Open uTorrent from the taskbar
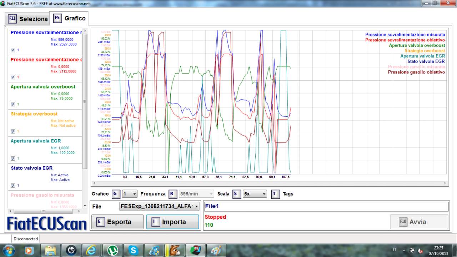The width and height of the screenshot is (457, 257). point(112,251)
